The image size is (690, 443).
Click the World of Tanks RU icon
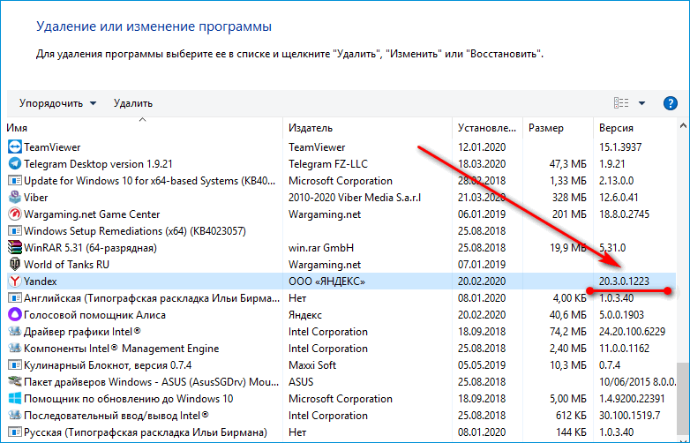coord(13,265)
